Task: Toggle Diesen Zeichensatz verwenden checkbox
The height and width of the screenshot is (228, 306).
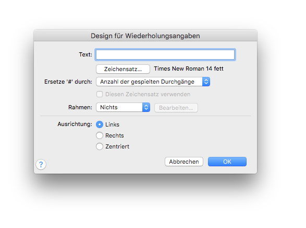Action: 100,94
